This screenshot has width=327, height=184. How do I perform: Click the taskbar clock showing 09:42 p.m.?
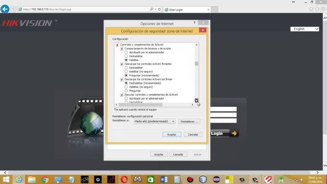tap(316, 180)
